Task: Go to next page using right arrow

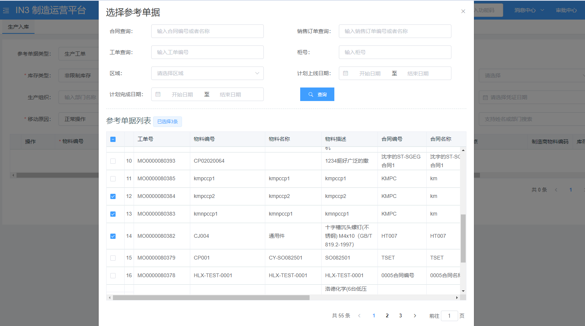Action: pyautogui.click(x=415, y=315)
